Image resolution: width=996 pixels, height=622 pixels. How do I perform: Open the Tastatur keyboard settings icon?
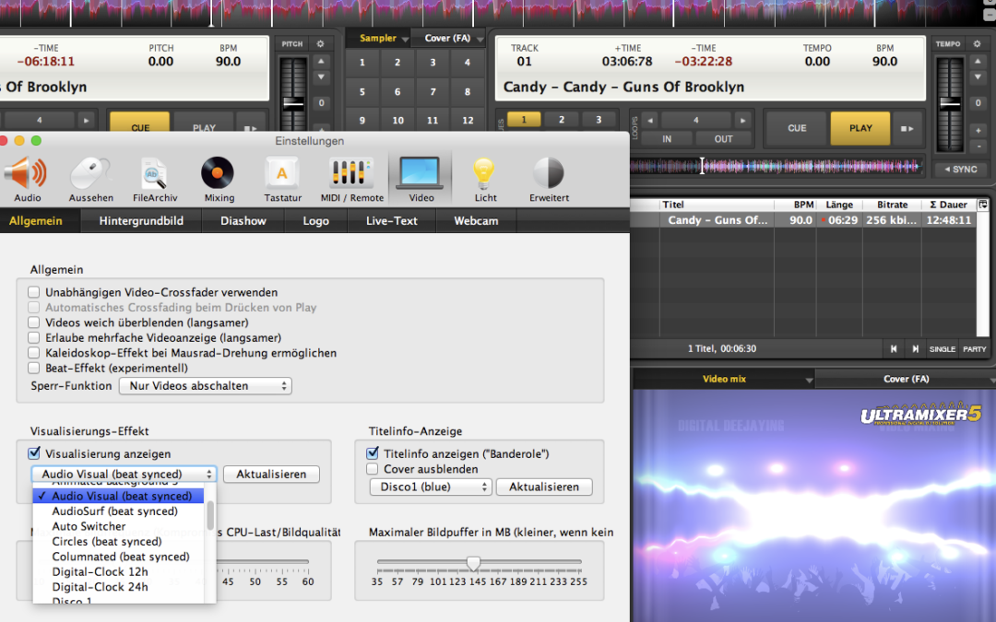click(x=282, y=174)
